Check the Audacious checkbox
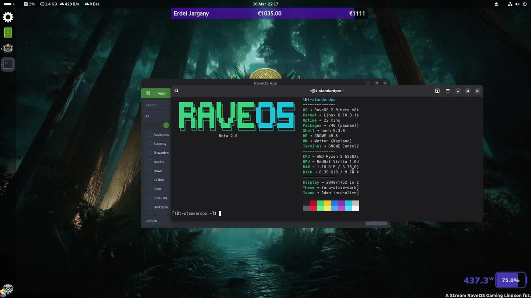The image size is (531, 298). pos(150,135)
